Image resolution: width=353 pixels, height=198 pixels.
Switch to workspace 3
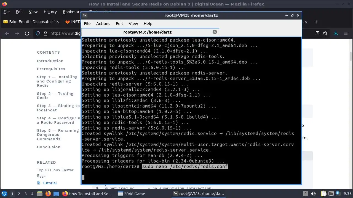click(25, 194)
